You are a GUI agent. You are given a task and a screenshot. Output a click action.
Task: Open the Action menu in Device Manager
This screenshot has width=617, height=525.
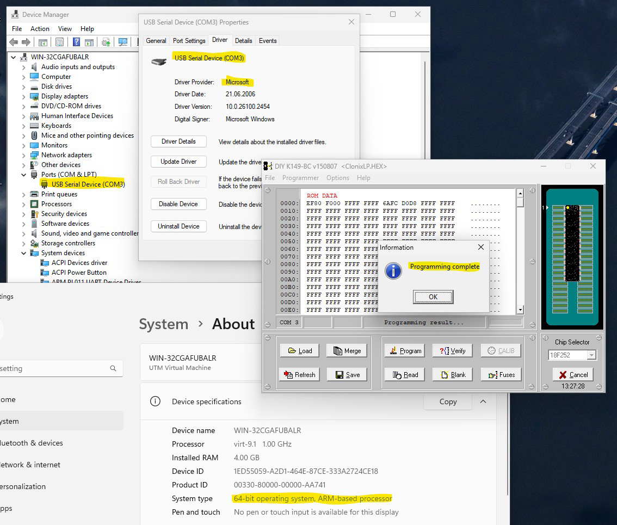pos(40,29)
